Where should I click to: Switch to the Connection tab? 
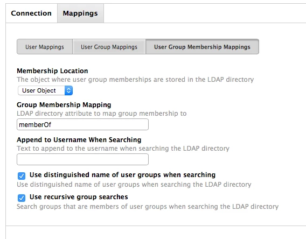31,13
